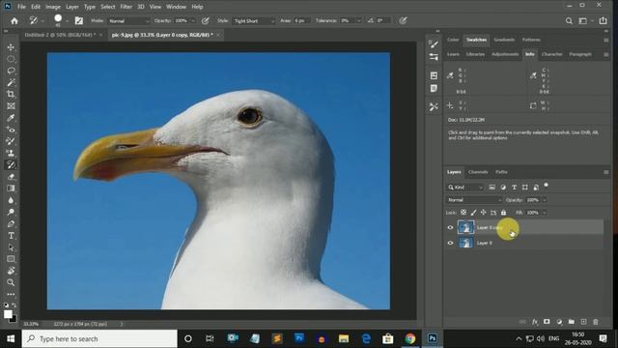Open the Style dropdown Tight Short
This screenshot has height=348, width=618.
(x=253, y=21)
